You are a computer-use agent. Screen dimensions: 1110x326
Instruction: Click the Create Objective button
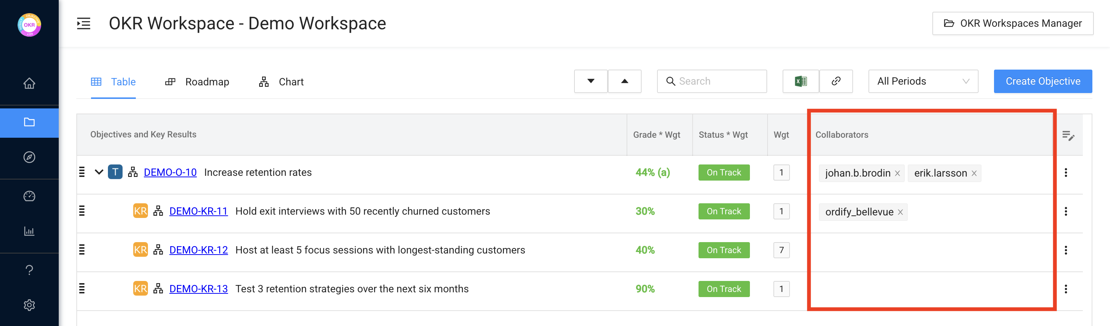[x=1042, y=81]
